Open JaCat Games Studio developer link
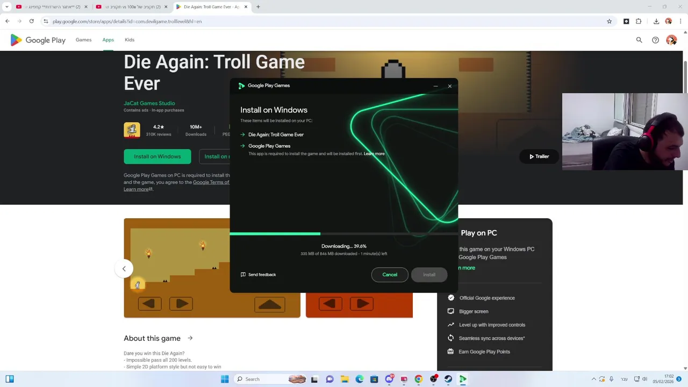This screenshot has height=387, width=688. (x=149, y=103)
